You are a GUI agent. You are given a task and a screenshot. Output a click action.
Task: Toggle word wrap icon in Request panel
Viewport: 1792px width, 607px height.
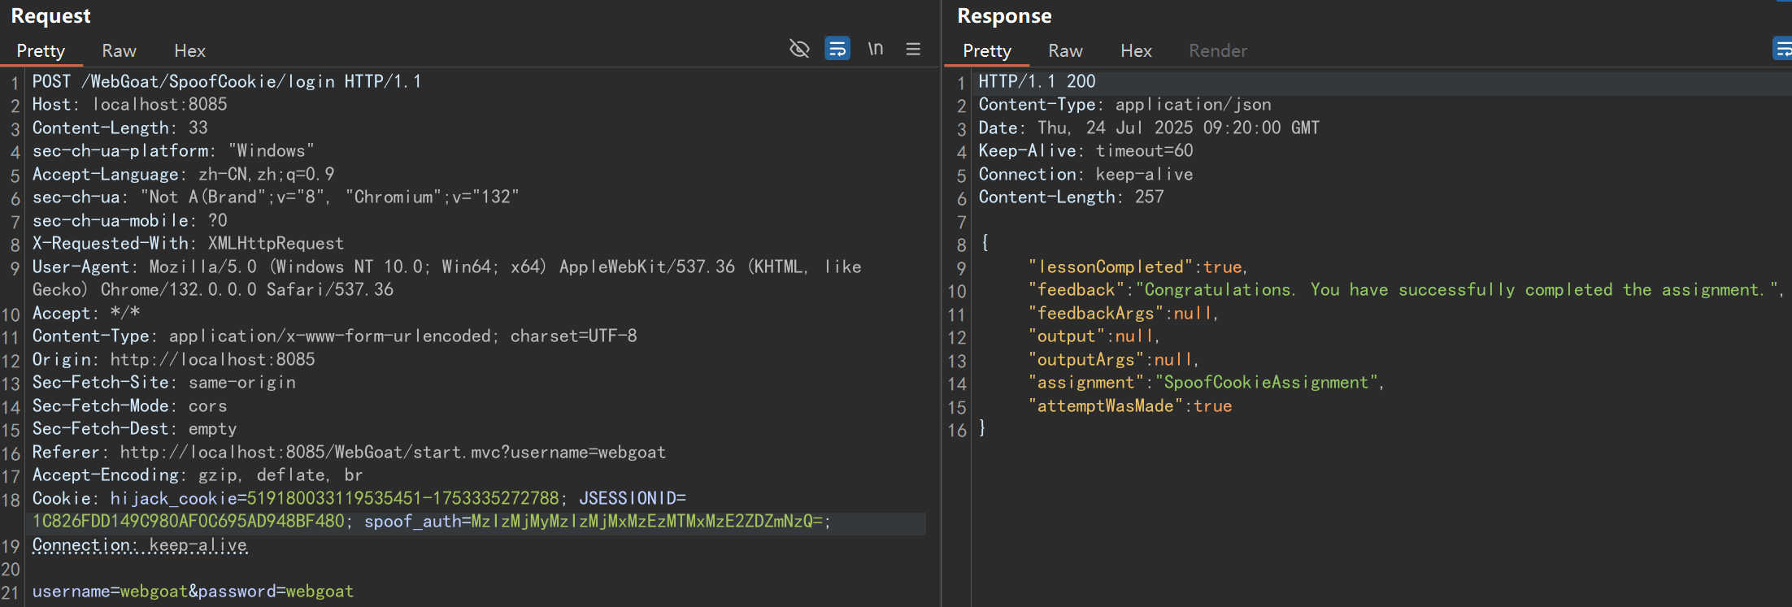click(x=837, y=49)
